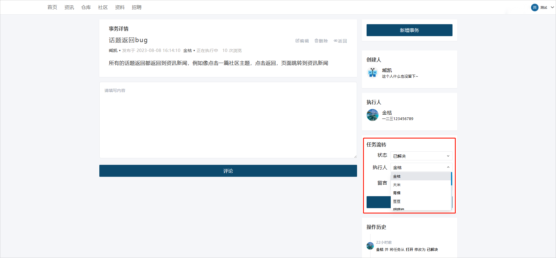
Task: Click the 新增事务 button
Action: 409,30
